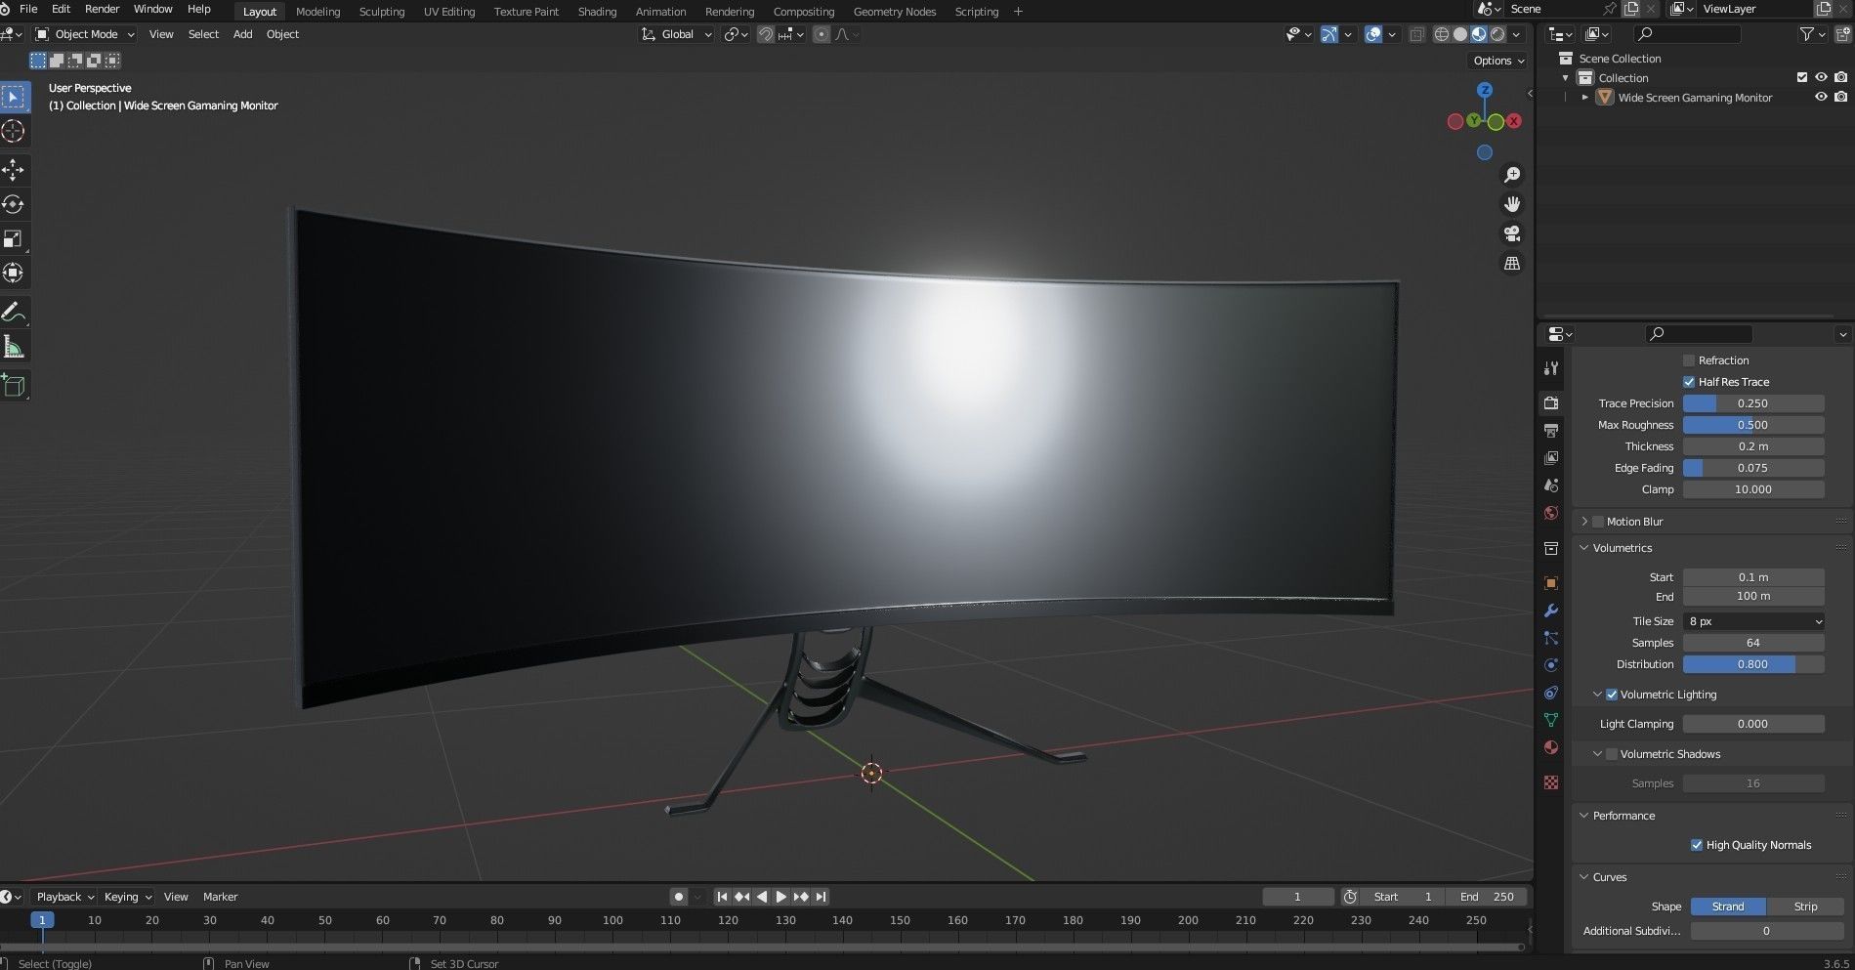Open the Object Mode dropdown
Image resolution: width=1855 pixels, height=970 pixels.
(x=85, y=34)
